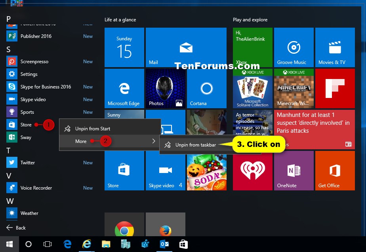This screenshot has height=252, width=366.
Task: Launch the Movies & TV app tile
Action: (x=335, y=47)
